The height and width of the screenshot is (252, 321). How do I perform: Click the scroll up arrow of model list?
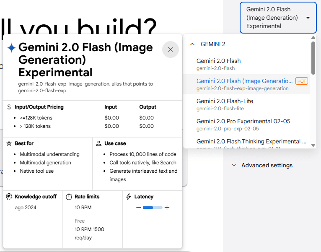(313, 37)
